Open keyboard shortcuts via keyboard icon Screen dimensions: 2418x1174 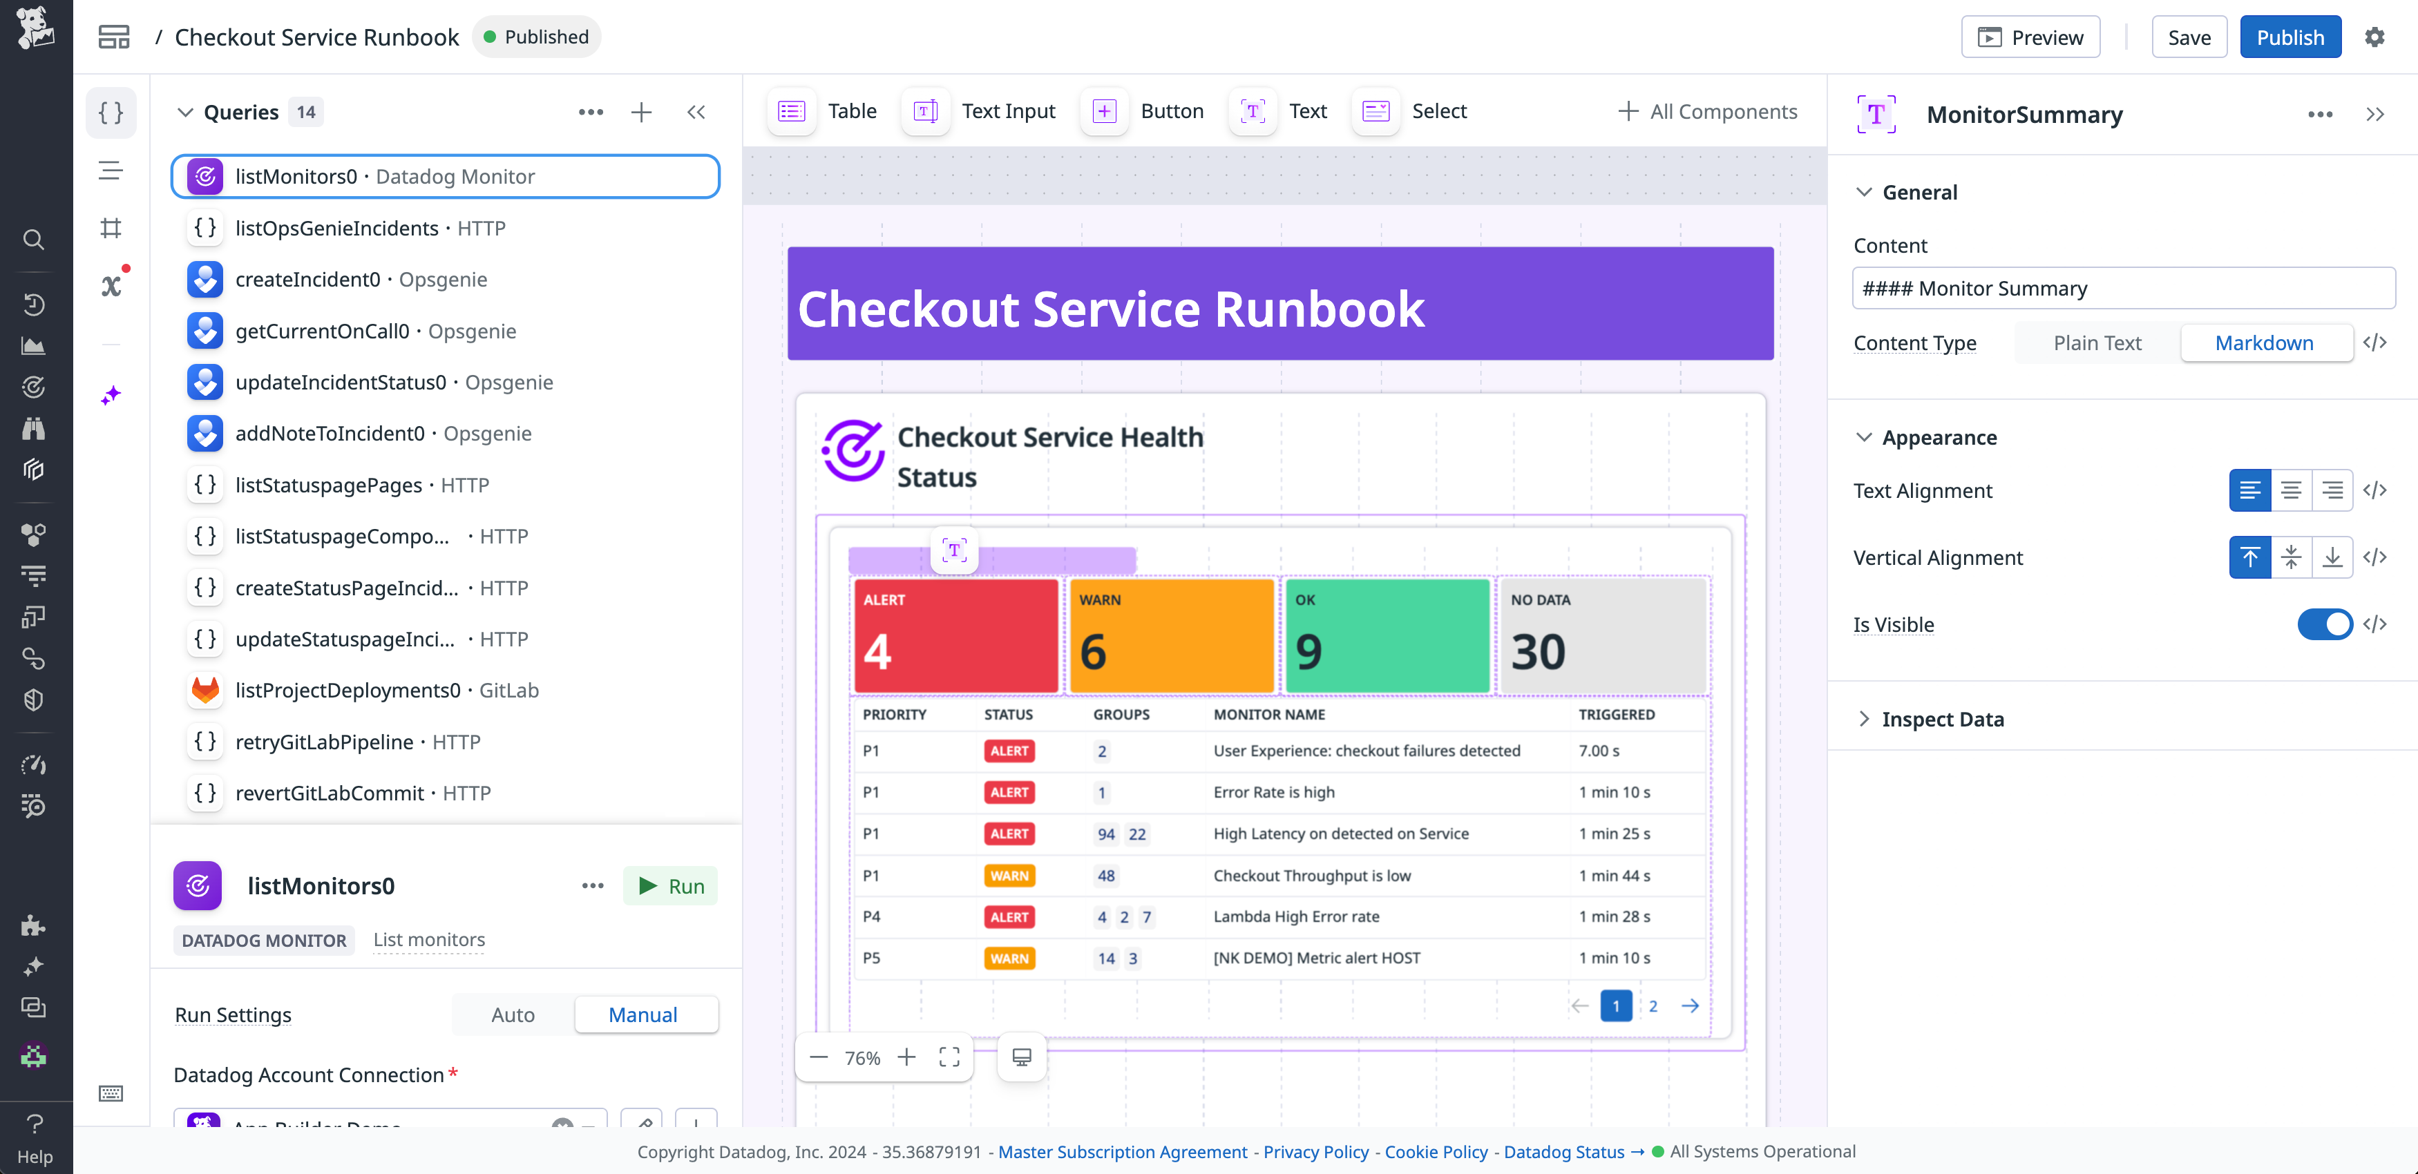111,1093
